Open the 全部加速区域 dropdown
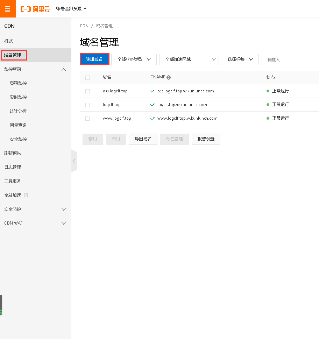The width and height of the screenshot is (319, 339). pyautogui.click(x=189, y=59)
